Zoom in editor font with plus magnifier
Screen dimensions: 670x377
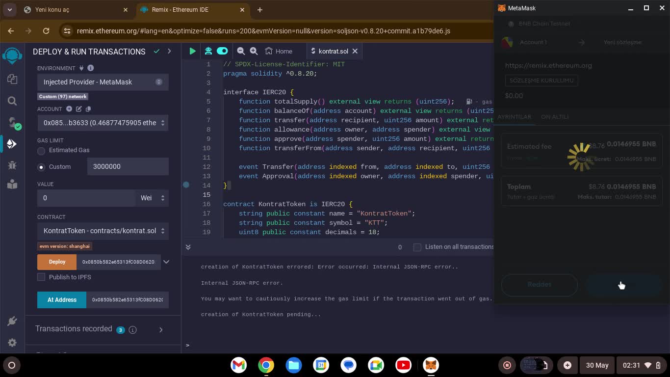click(254, 51)
